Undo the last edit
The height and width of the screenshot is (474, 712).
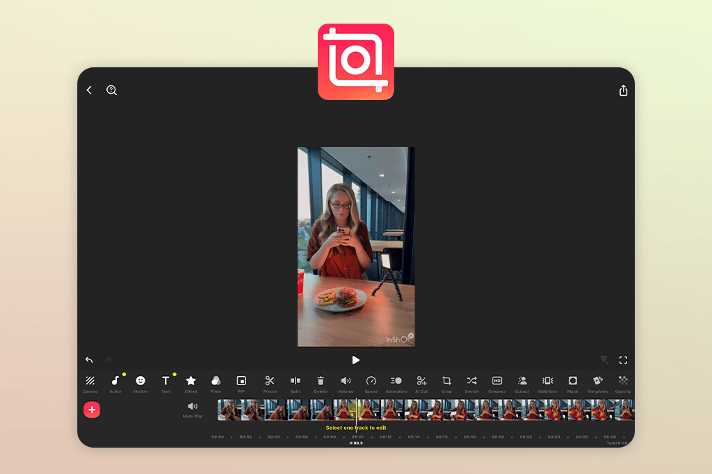[89, 359]
